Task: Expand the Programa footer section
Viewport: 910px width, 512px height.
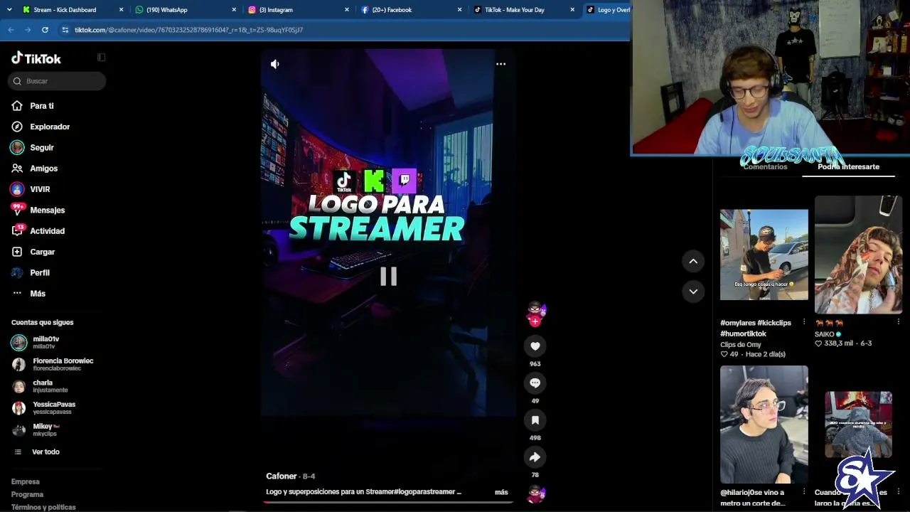Action: (27, 494)
